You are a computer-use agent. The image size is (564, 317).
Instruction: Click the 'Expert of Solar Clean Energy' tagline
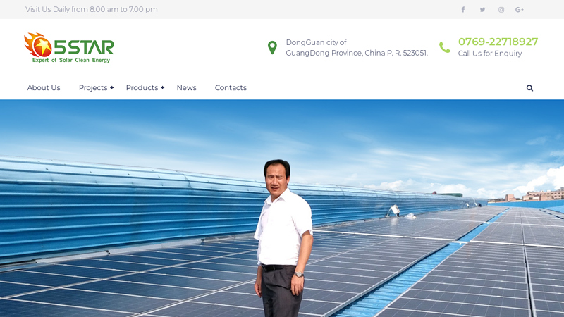pyautogui.click(x=71, y=60)
